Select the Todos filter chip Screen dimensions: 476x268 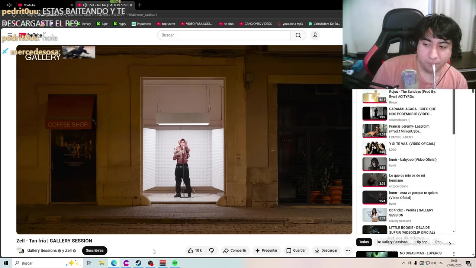click(x=364, y=242)
